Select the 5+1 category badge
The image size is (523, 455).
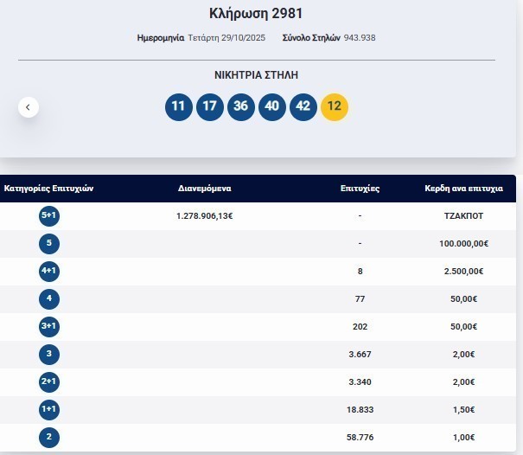click(49, 216)
